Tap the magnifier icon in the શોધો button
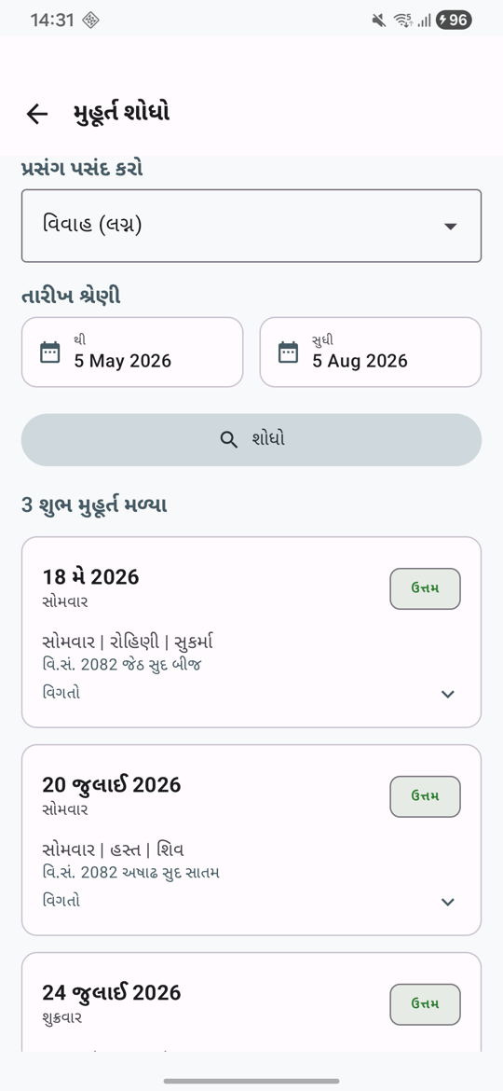 point(228,440)
